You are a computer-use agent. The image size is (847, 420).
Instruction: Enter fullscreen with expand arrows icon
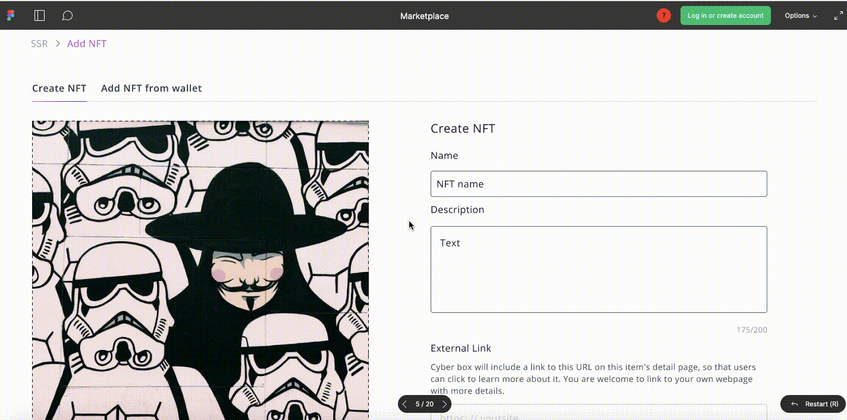[x=839, y=15]
